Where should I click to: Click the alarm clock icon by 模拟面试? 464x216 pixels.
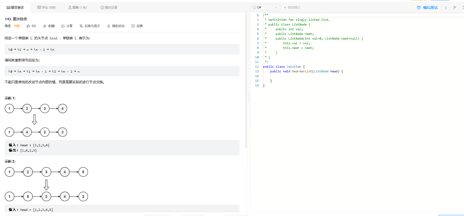tap(419, 8)
